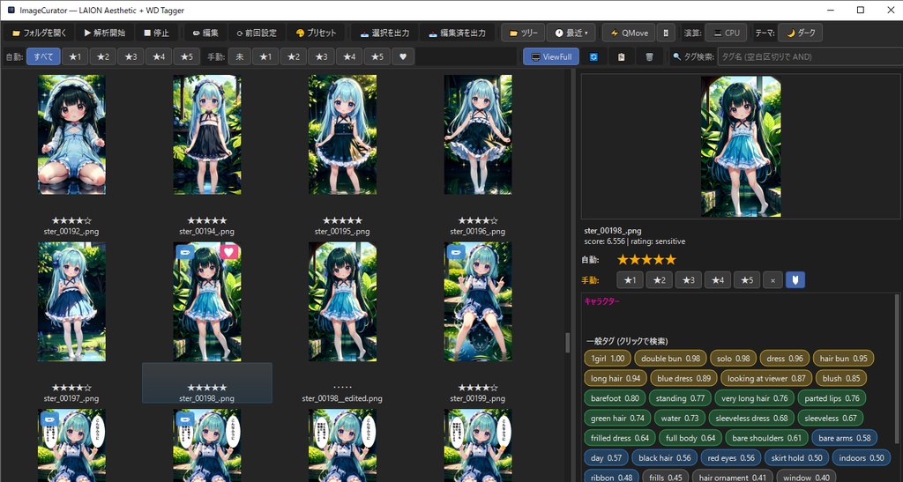
Task: Select thumbnail ster_00198__edited.png
Action: click(342, 301)
